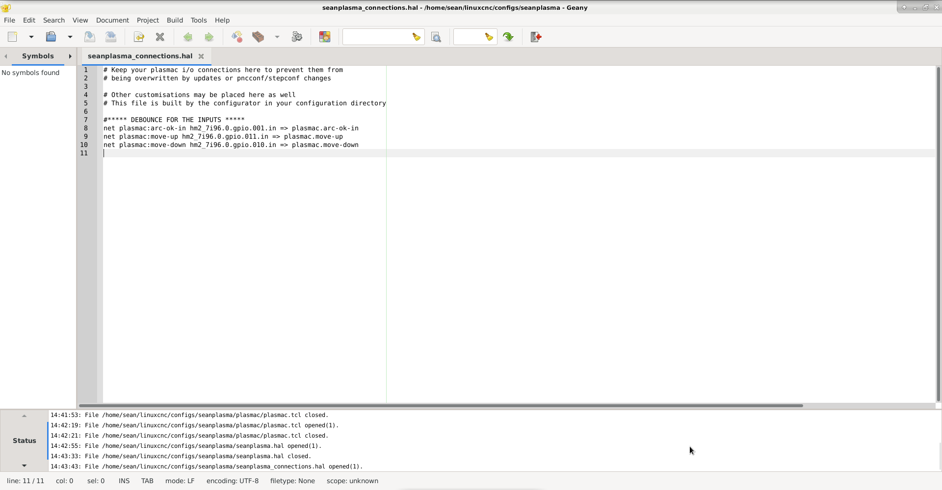Clear go-to-line field broom icon

pos(489,37)
